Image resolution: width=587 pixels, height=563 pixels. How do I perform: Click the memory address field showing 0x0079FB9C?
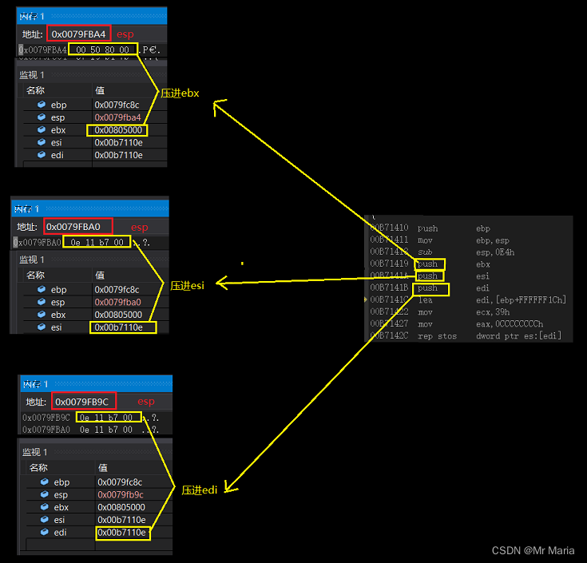click(x=84, y=402)
